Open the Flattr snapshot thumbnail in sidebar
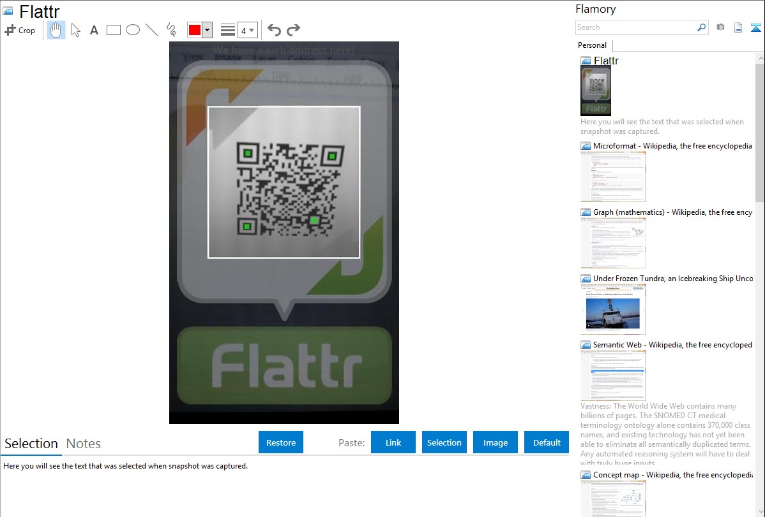This screenshot has height=517, width=765. [x=596, y=91]
